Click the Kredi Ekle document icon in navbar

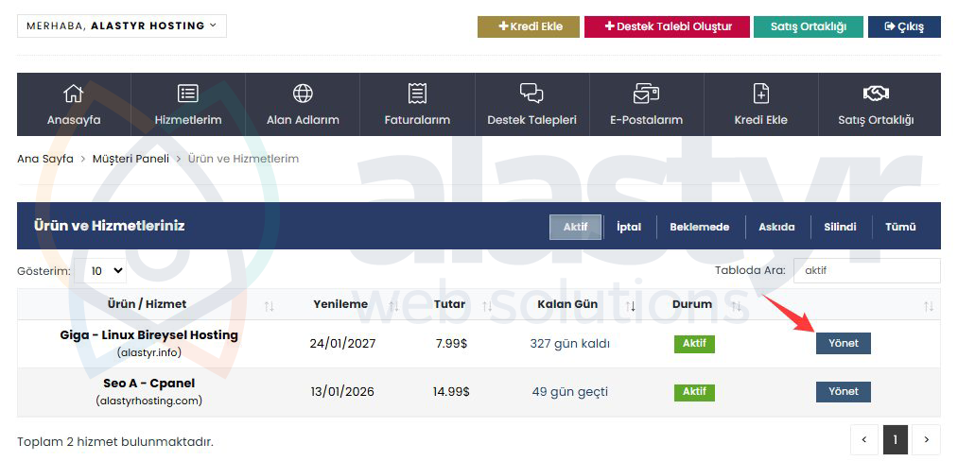point(760,94)
